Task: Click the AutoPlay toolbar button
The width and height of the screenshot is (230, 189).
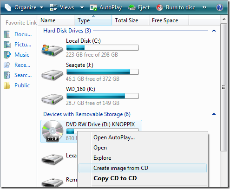Action: coord(106,7)
